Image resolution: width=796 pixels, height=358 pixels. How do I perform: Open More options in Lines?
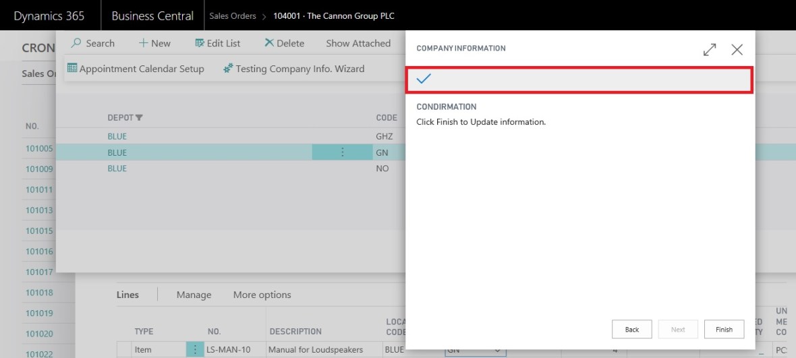[262, 295]
